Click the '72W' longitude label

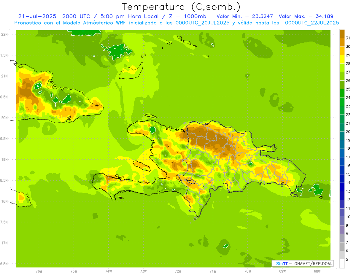click(x=178, y=271)
